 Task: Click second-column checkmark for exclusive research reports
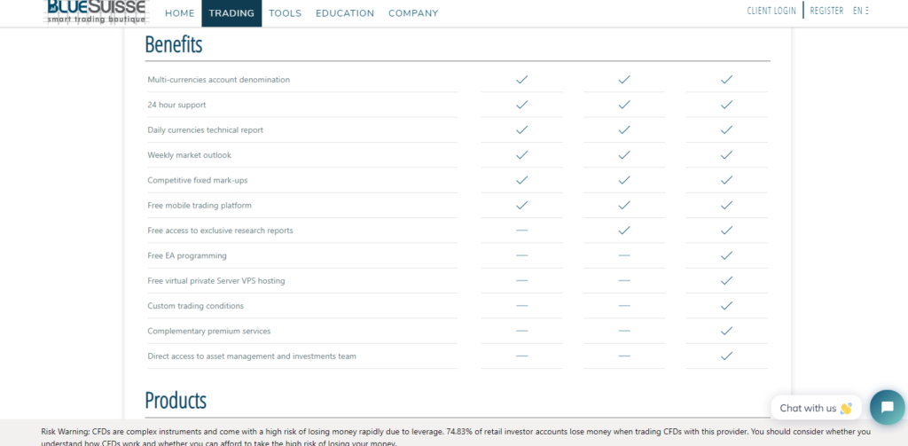click(623, 231)
